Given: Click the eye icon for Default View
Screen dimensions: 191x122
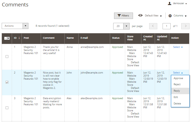Looking at the screenshot, I should 140,16.
